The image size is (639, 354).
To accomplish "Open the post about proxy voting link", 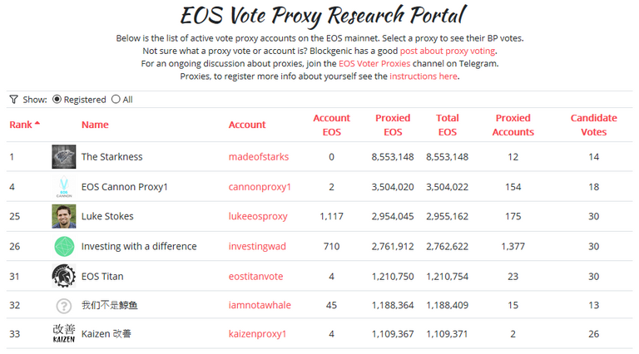I will click(x=448, y=52).
